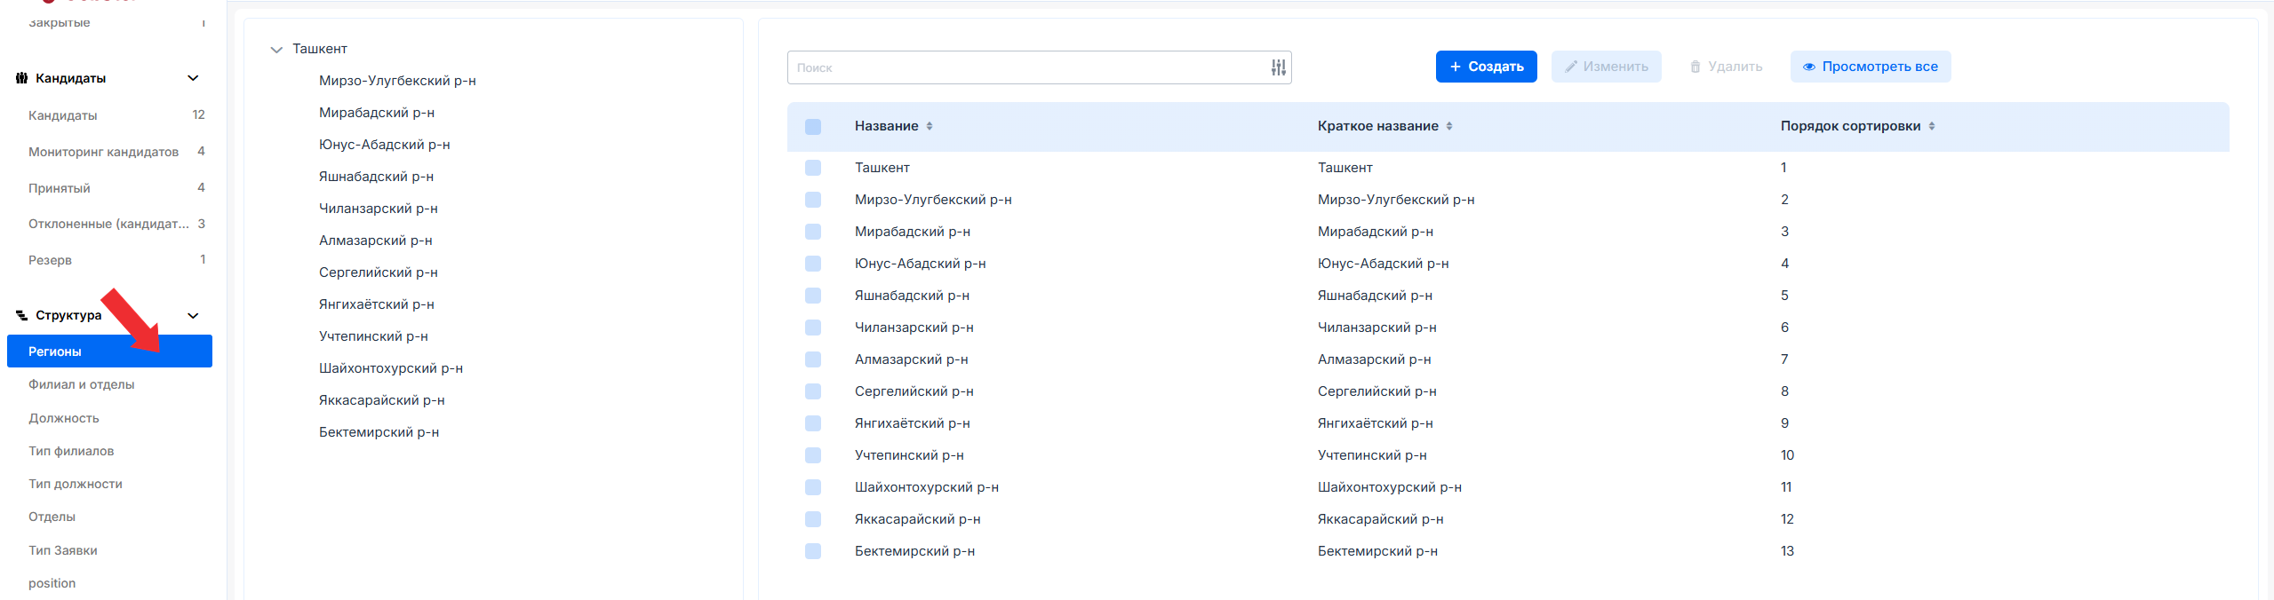The width and height of the screenshot is (2274, 600).
Task: Click the Изменить button
Action: [x=1606, y=67]
